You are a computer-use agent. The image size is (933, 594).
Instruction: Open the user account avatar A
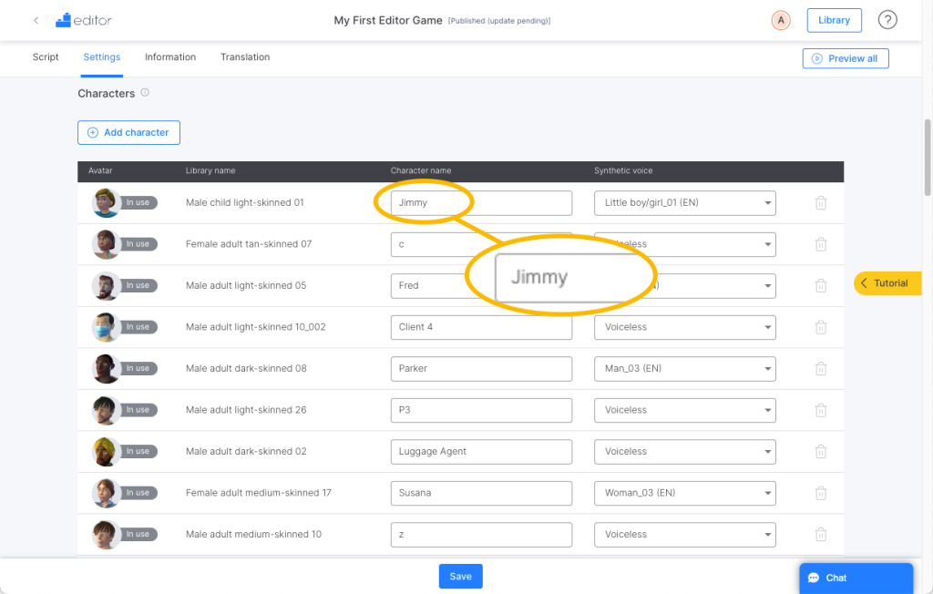(781, 20)
